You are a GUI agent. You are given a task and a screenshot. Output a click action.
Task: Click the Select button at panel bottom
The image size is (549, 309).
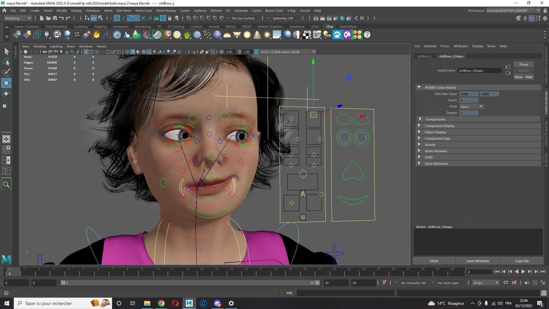pyautogui.click(x=434, y=261)
